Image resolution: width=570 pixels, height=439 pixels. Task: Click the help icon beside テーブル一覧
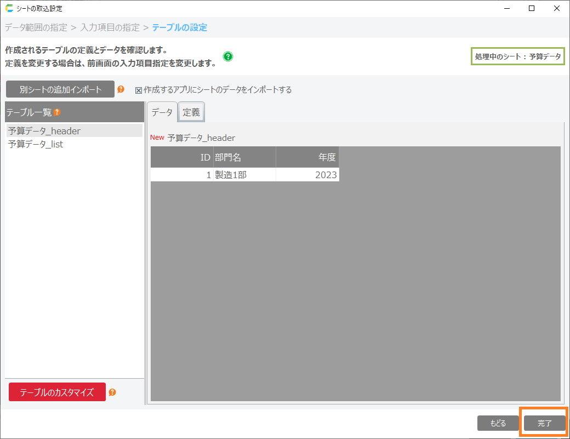tap(56, 112)
